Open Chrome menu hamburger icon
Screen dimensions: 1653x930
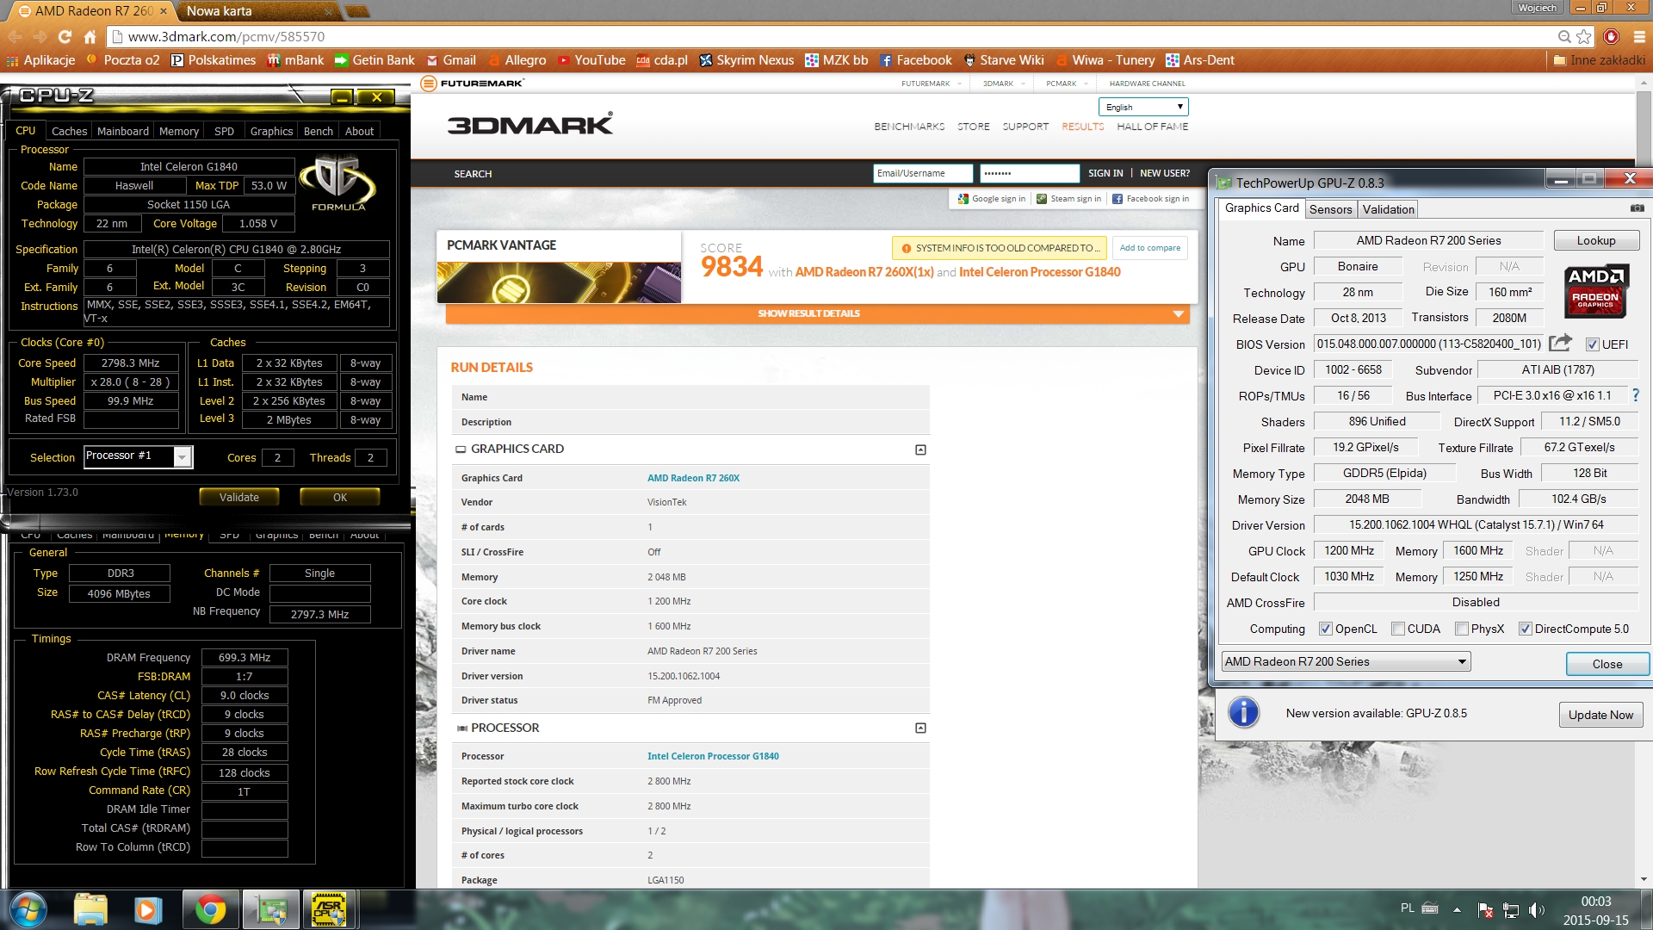1638,36
